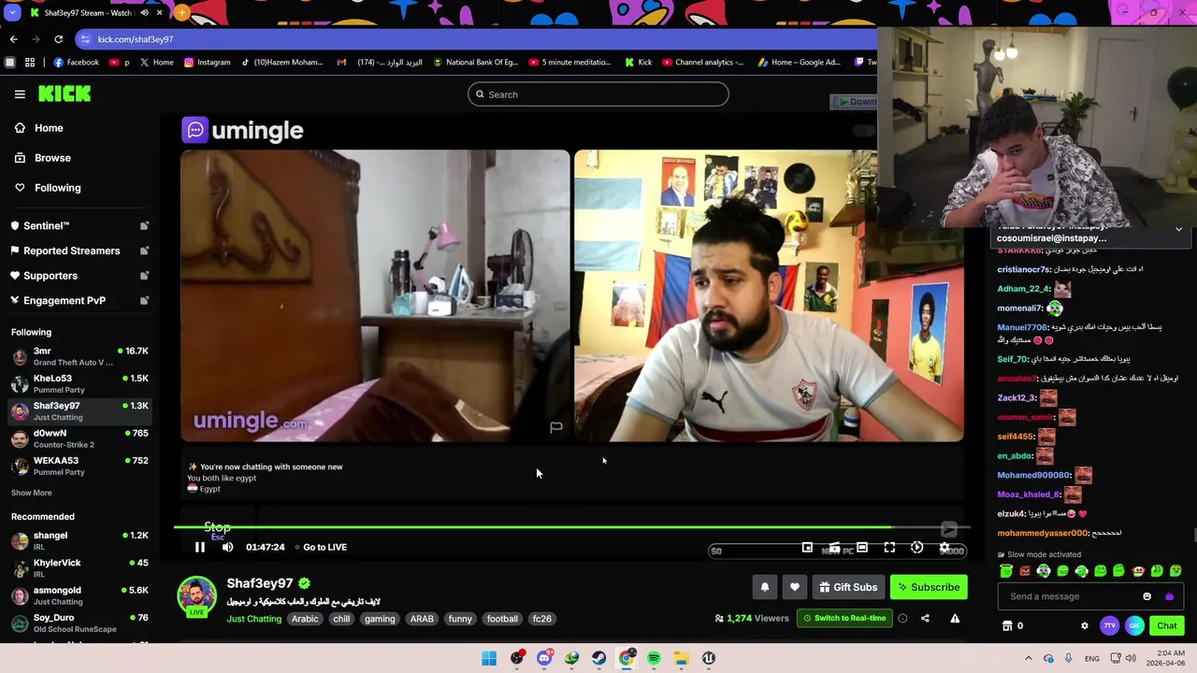
Task: Click the Subscribe button
Action: [929, 587]
